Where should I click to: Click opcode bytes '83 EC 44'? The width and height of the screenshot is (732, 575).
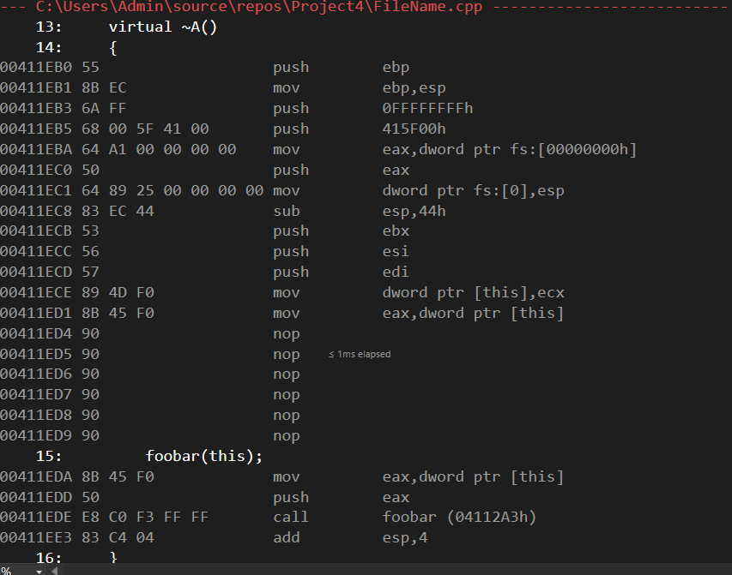118,212
